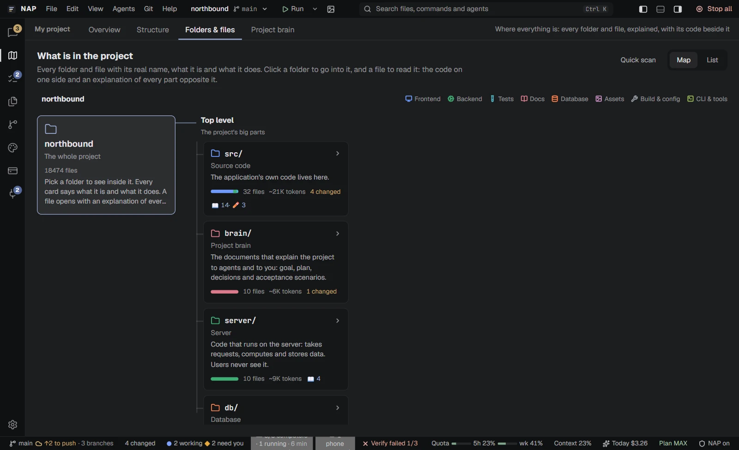Viewport: 739px width, 450px height.
Task: Click the pencil edits icon in src card
Action: point(236,205)
